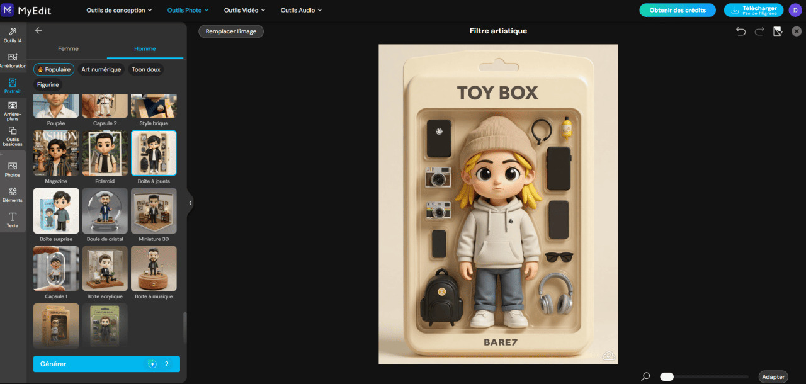806x384 pixels.
Task: Select the Portrait sidebar tool
Action: pyautogui.click(x=13, y=86)
